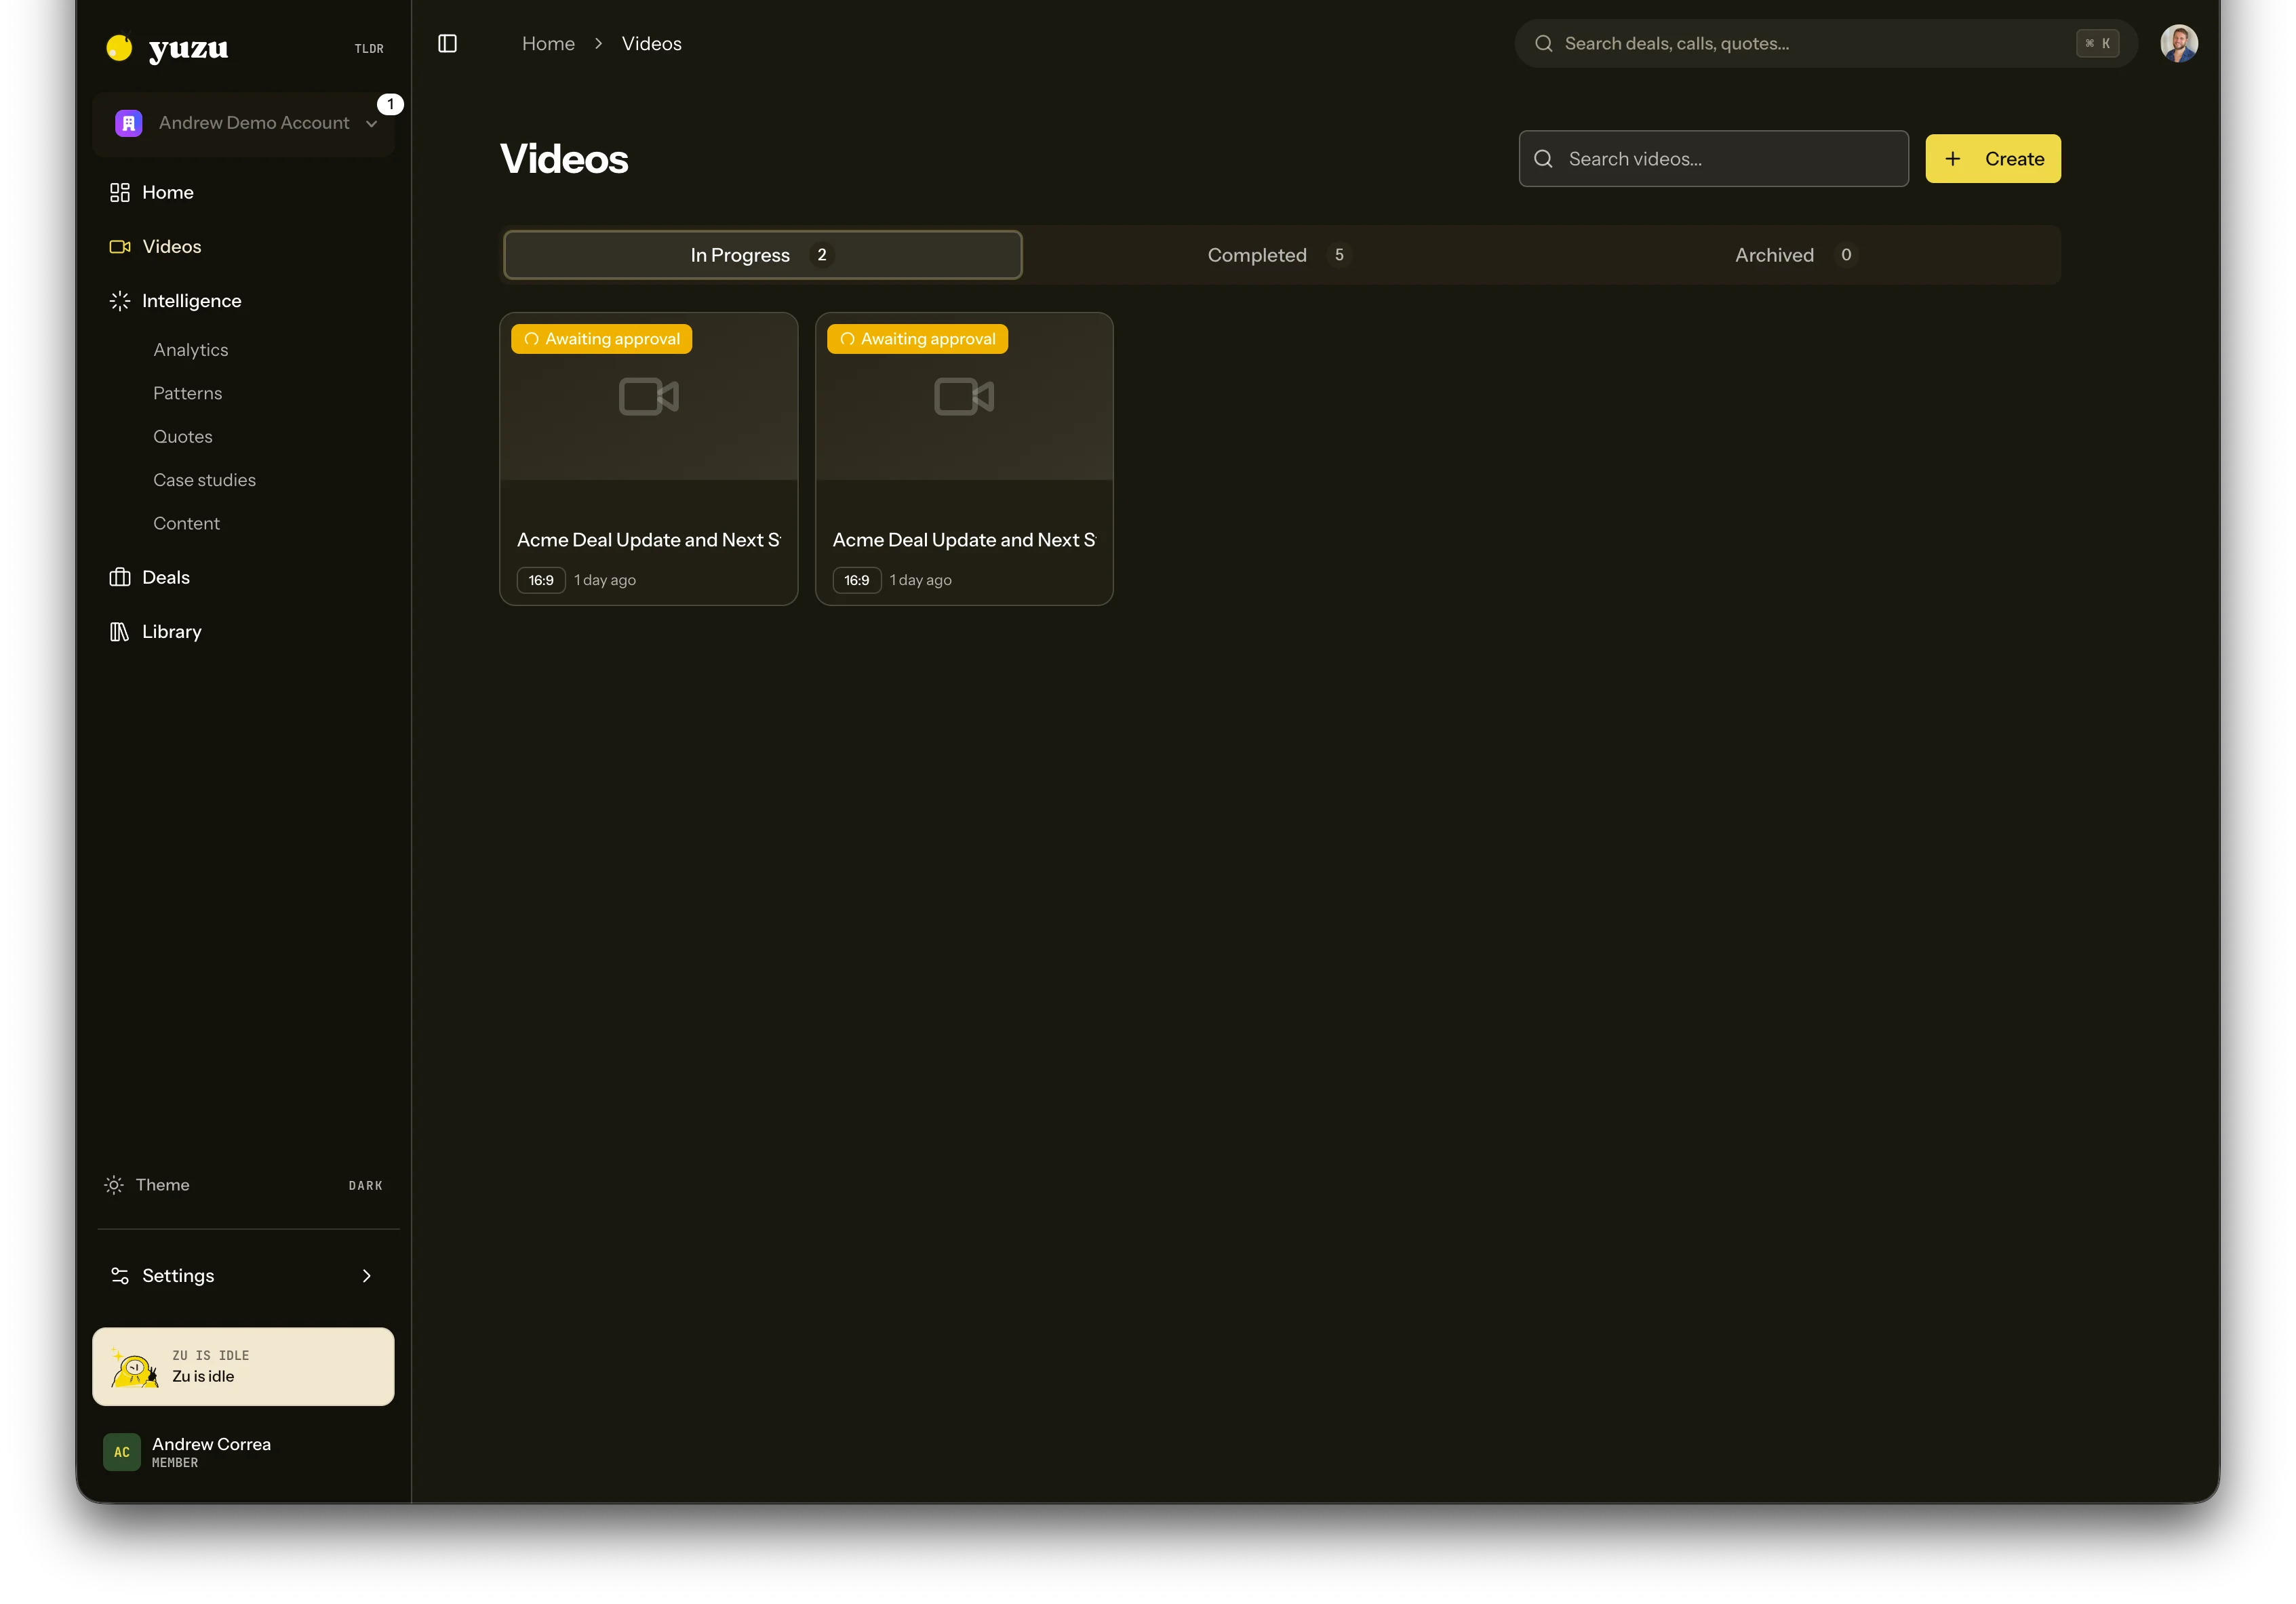Switch to the Archived tab
The height and width of the screenshot is (1604, 2296).
click(x=1798, y=255)
